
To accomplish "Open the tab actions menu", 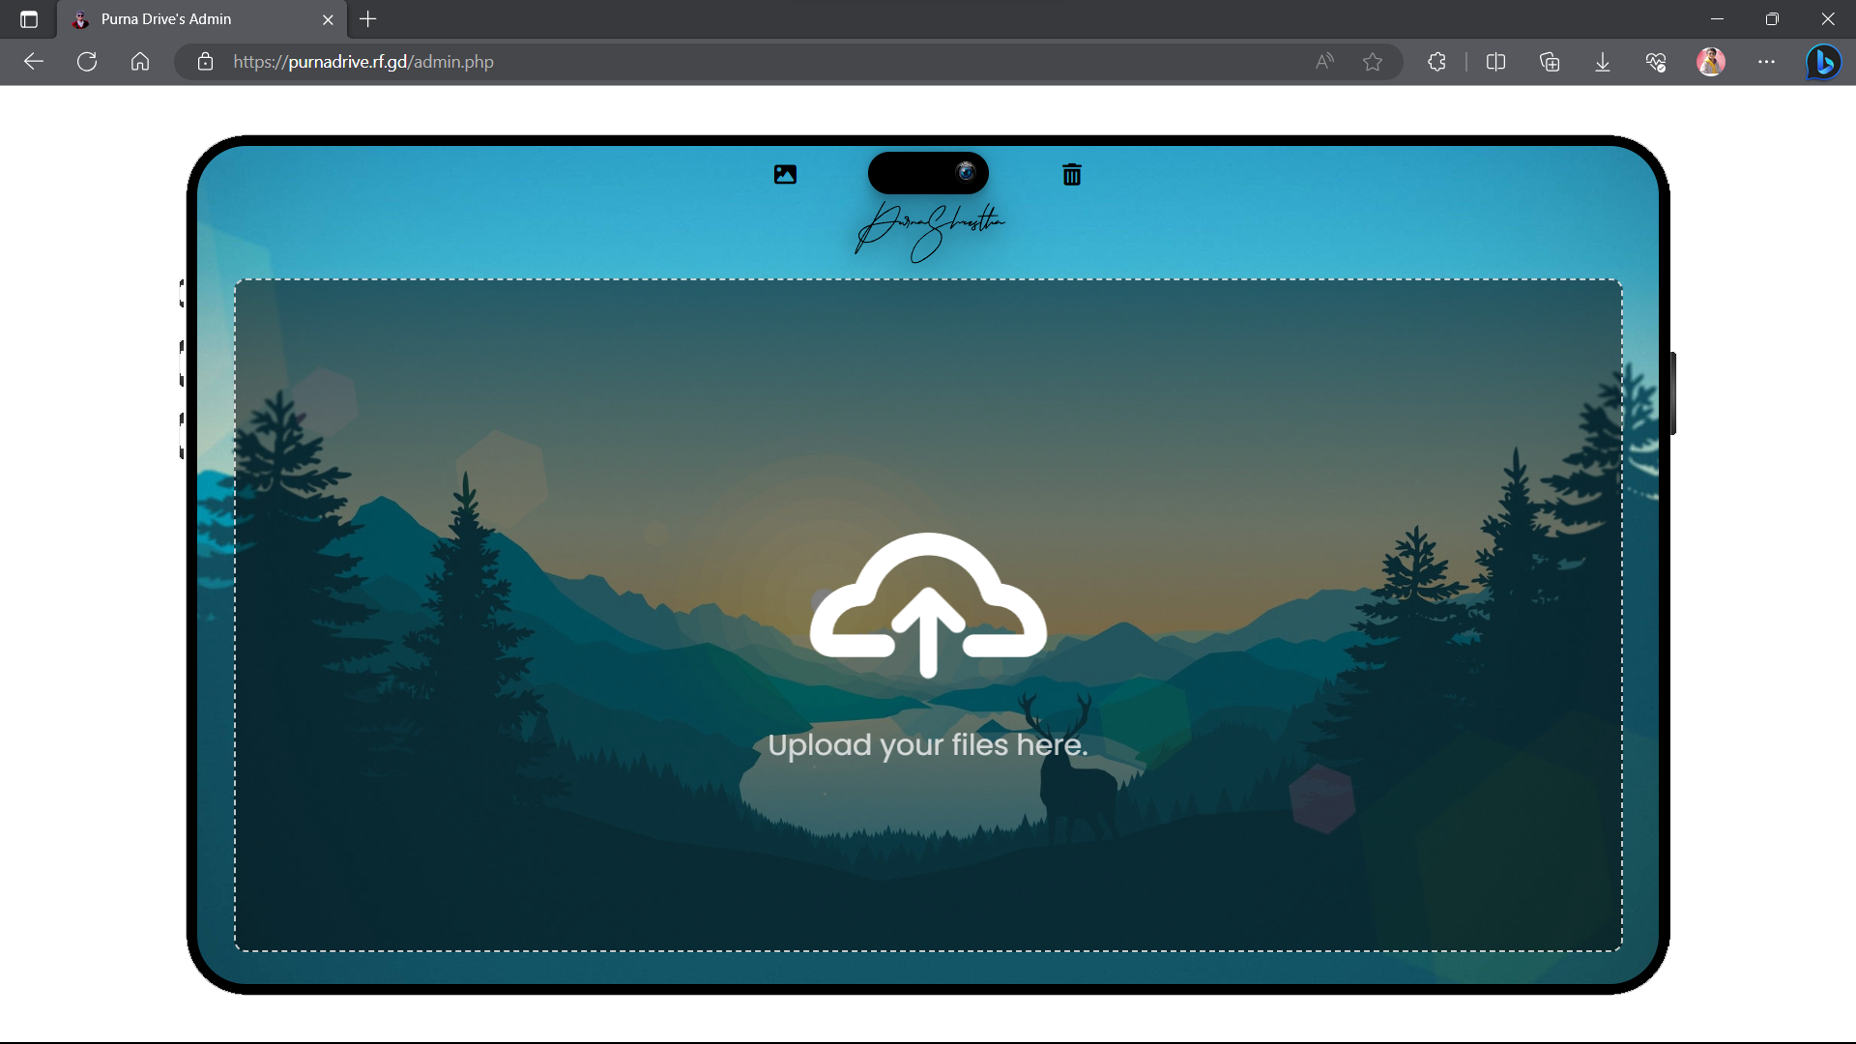I will click(29, 19).
